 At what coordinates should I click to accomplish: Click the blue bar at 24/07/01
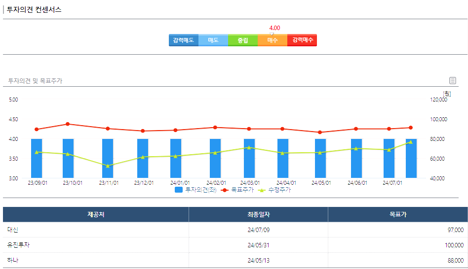pyautogui.click(x=389, y=159)
